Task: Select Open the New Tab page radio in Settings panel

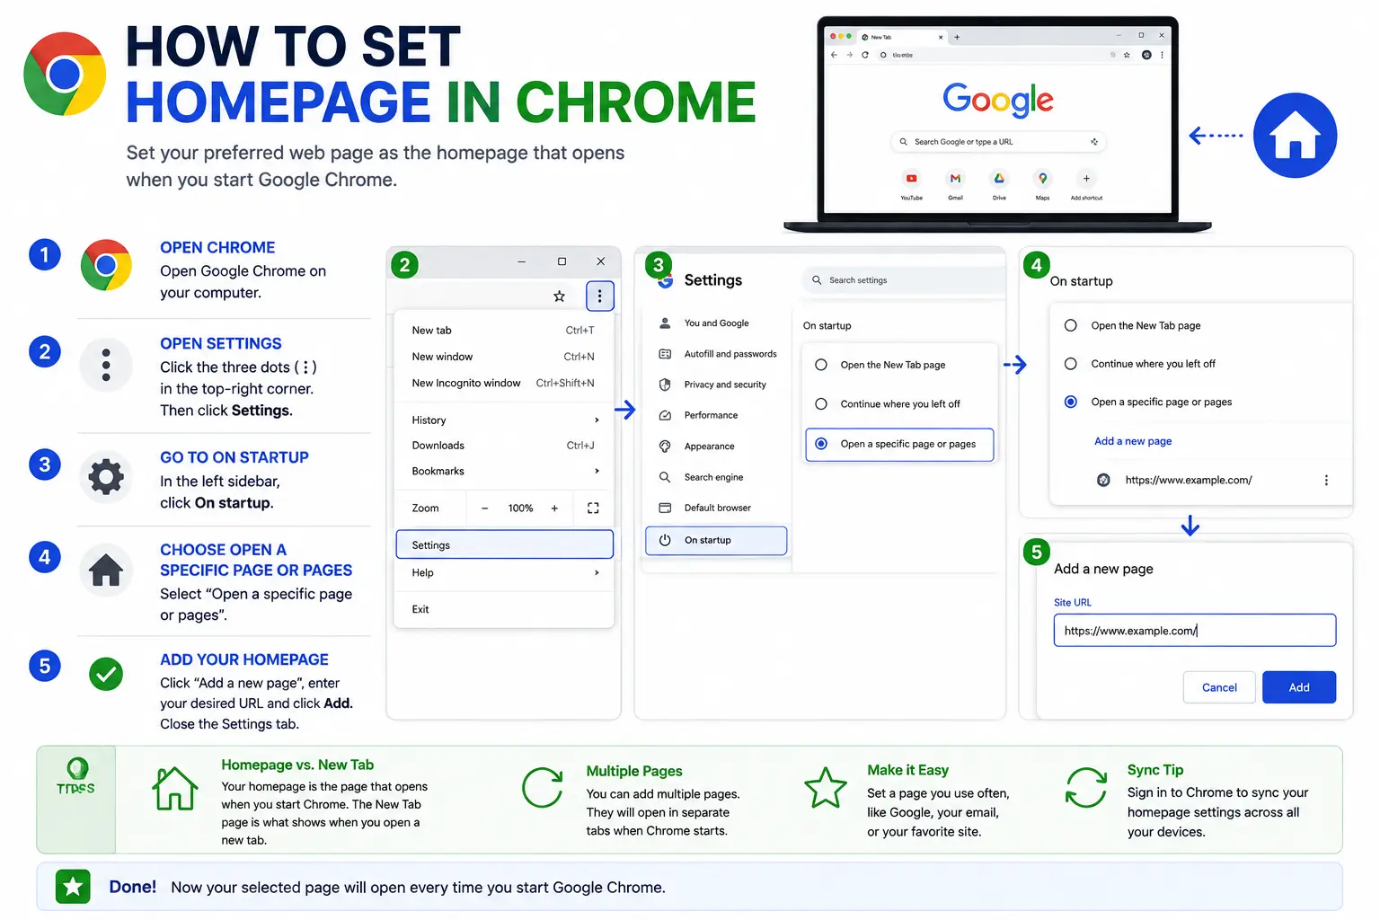Action: [821, 365]
